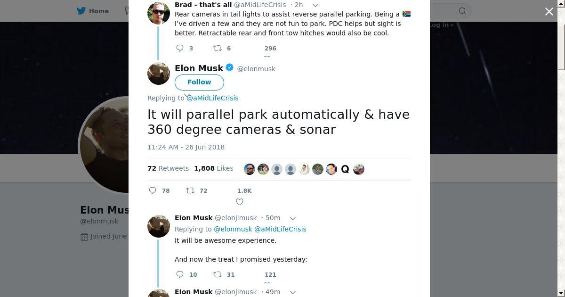View the 1,808 Likes list
Viewport: 565px width, 297px height.
pyautogui.click(x=213, y=168)
